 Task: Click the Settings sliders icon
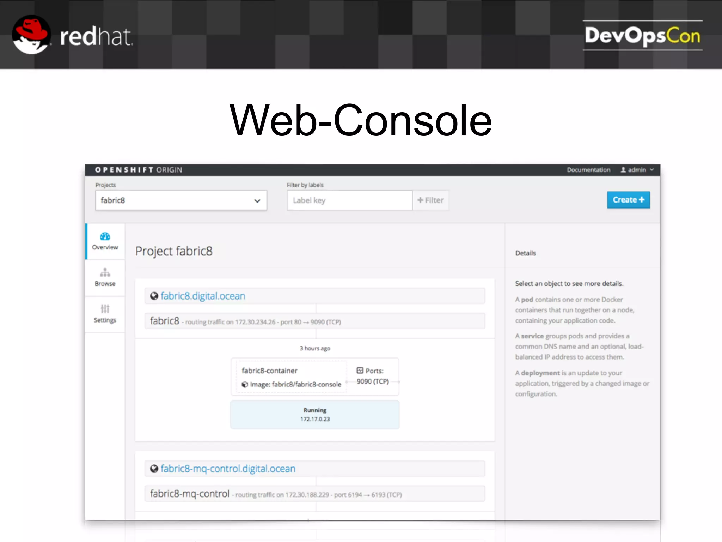coord(105,309)
